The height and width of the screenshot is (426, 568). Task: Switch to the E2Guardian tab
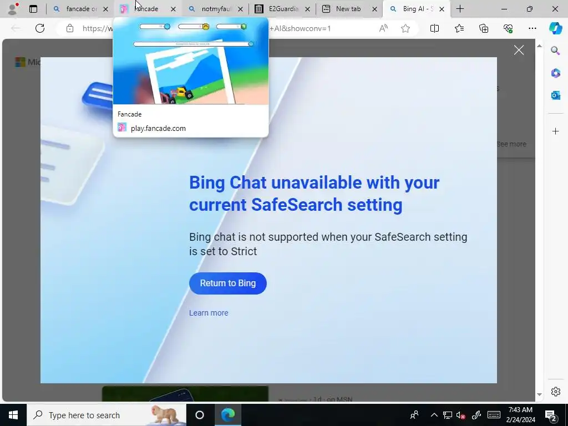tap(283, 9)
